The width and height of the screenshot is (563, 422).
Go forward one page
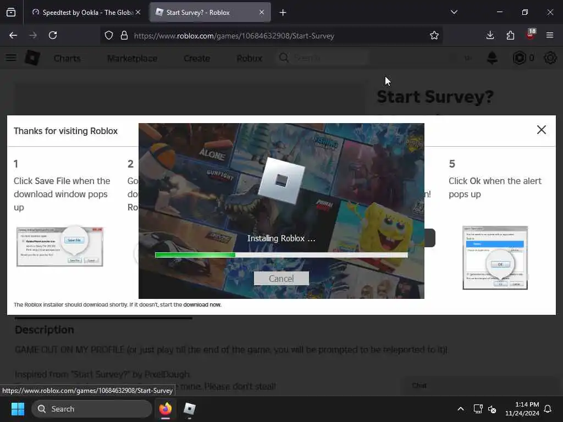pos(33,35)
